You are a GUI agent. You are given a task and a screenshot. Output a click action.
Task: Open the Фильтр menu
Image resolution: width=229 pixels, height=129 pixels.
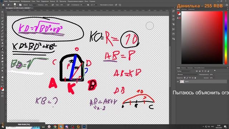(53, 1)
